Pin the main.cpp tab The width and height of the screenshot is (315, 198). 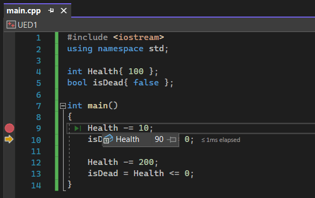51,11
